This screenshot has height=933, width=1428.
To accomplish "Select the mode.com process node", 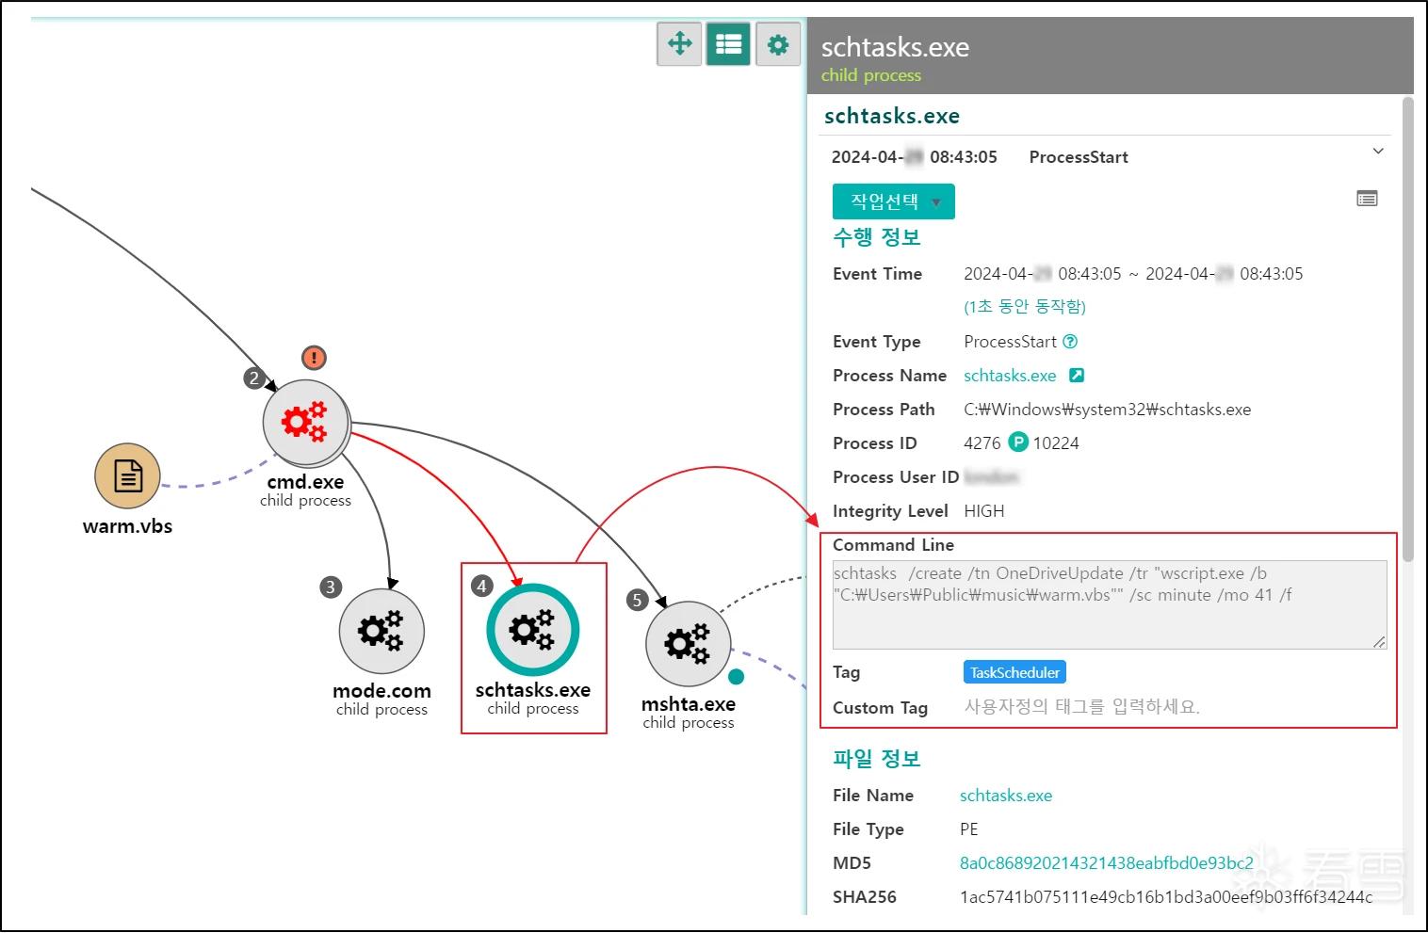I will (x=381, y=632).
